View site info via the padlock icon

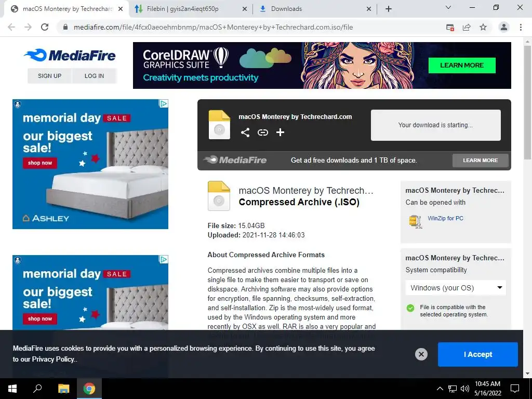[65, 27]
